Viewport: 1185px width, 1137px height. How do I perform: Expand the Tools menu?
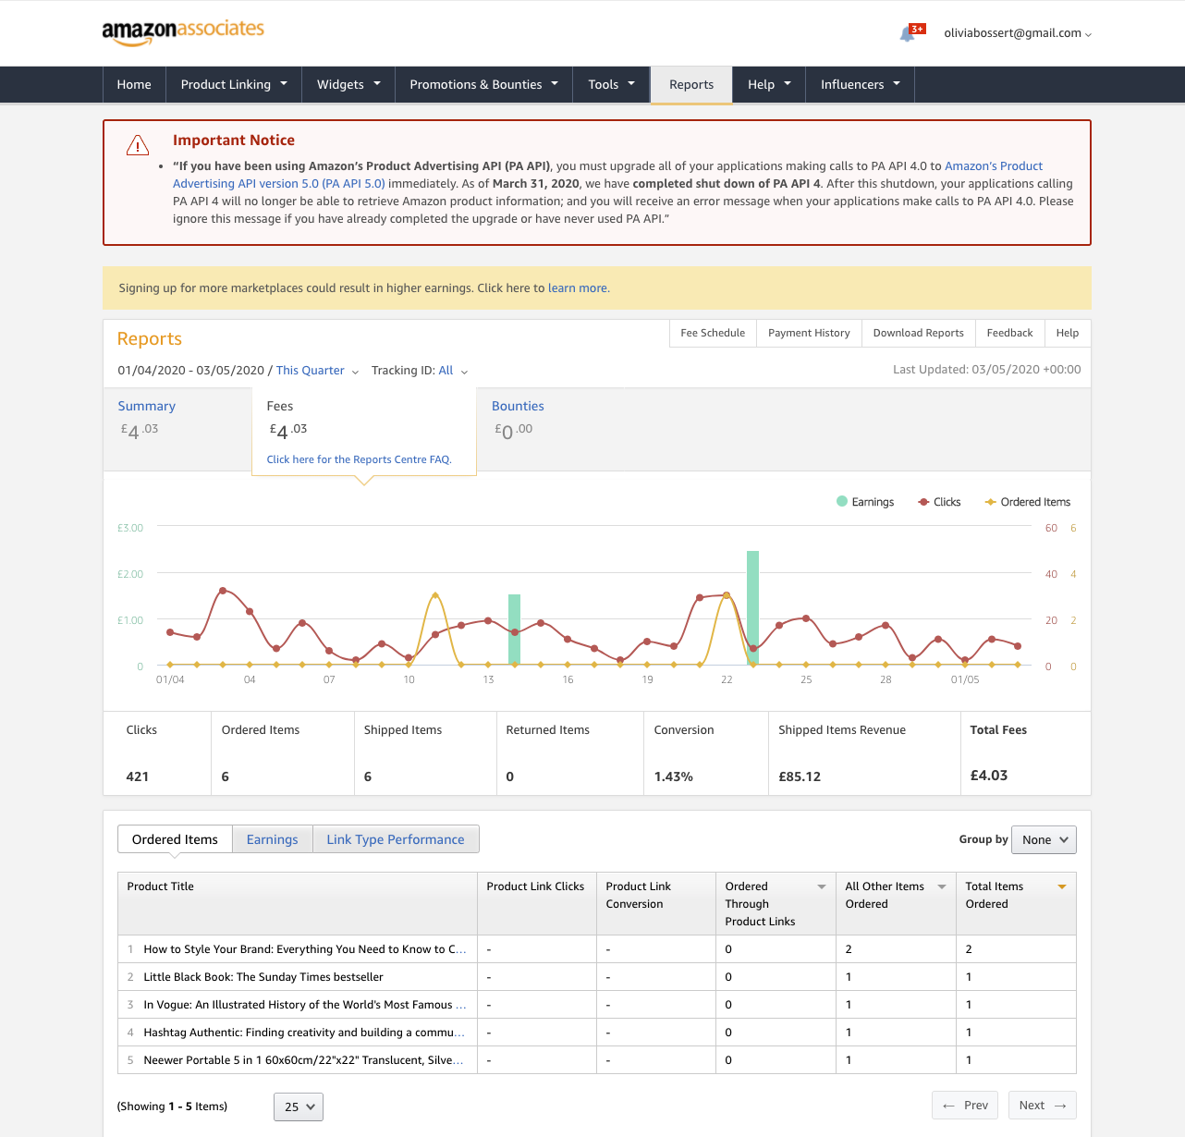(611, 84)
